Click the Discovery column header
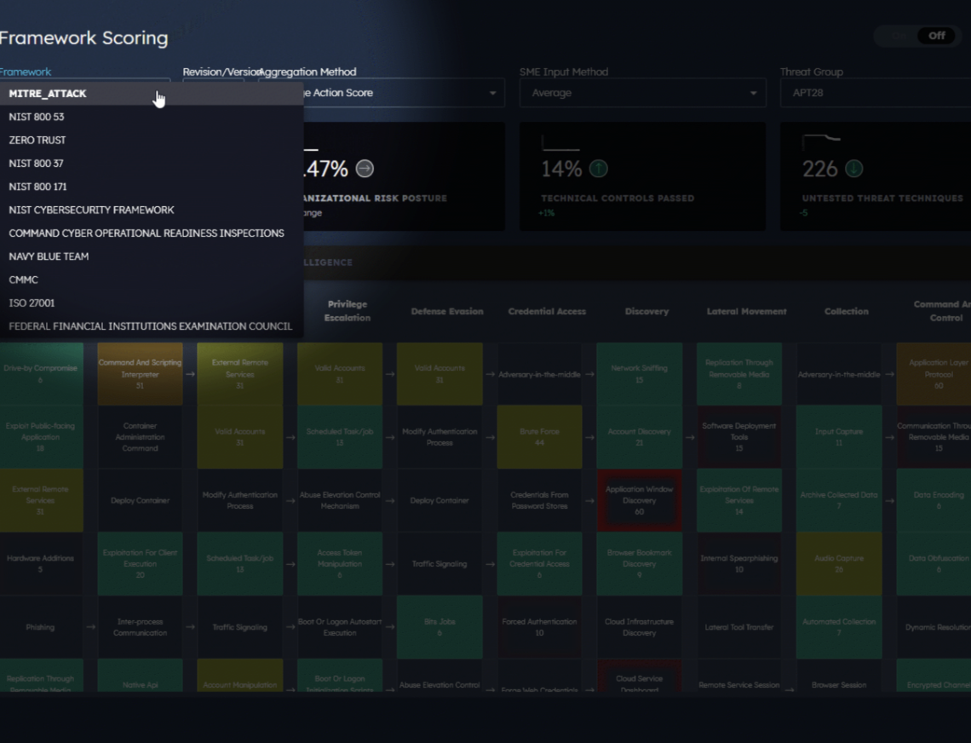The image size is (971, 743). [646, 312]
